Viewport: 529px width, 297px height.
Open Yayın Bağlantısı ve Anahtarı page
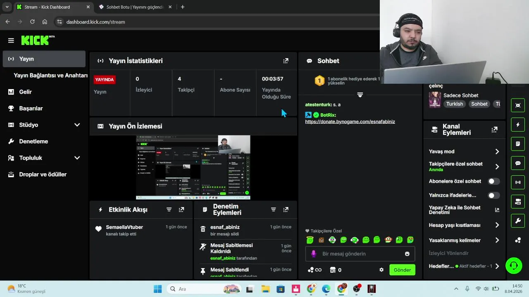pyautogui.click(x=50, y=75)
